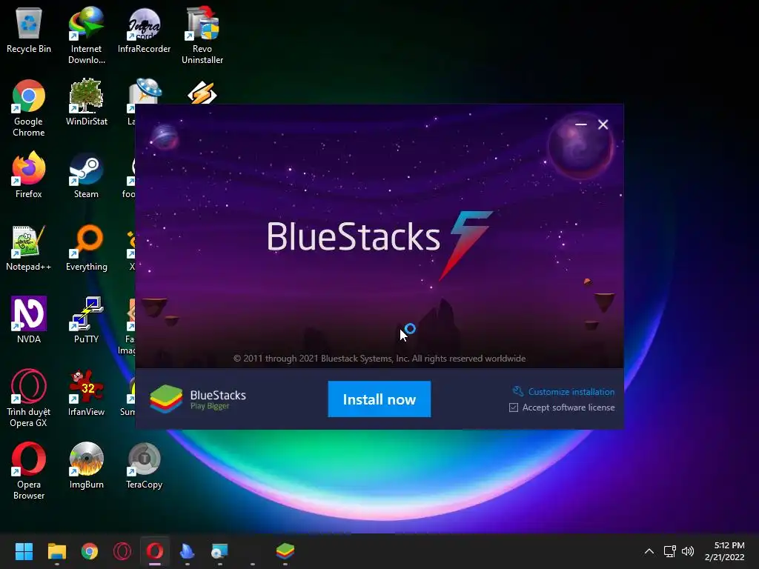This screenshot has width=759, height=569.
Task: Select the Everything search desktop icon
Action: point(86,248)
